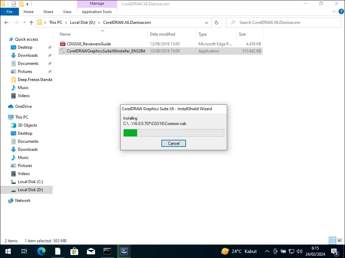
Task: Sort files by the Date modified column
Action: click(x=162, y=34)
